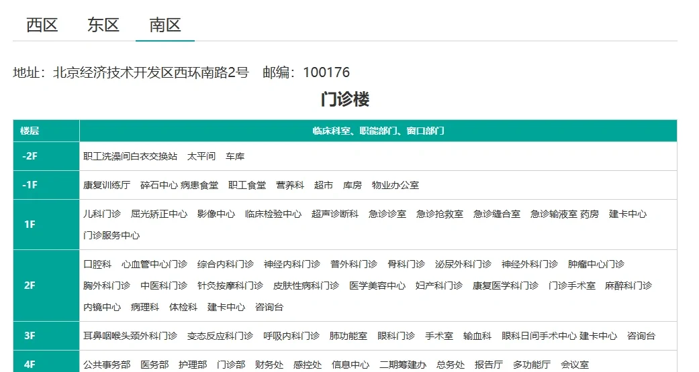Select the 南区 tab
The height and width of the screenshot is (372, 699).
coord(165,25)
